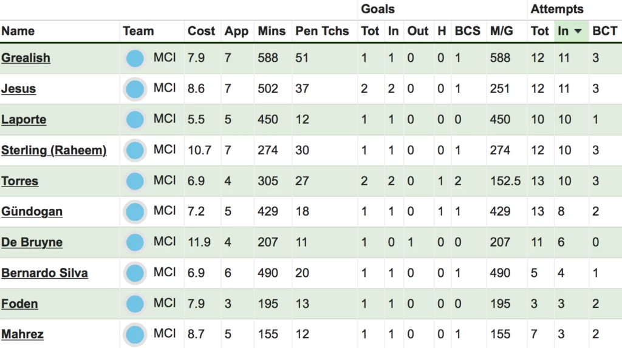Screen dimensions: 622x348
Task: Click the team badge beside Foden
Action: click(135, 304)
